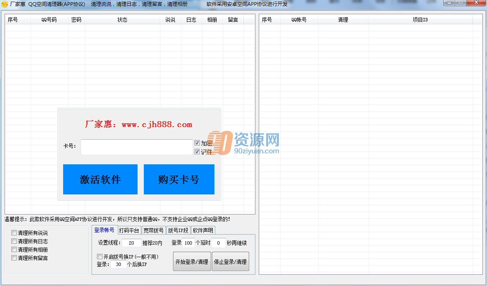Click the 激活软件 button
Viewport: 487px width, 286px height.
[100, 179]
